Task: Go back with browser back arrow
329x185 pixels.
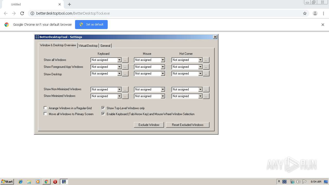Action: point(6,13)
